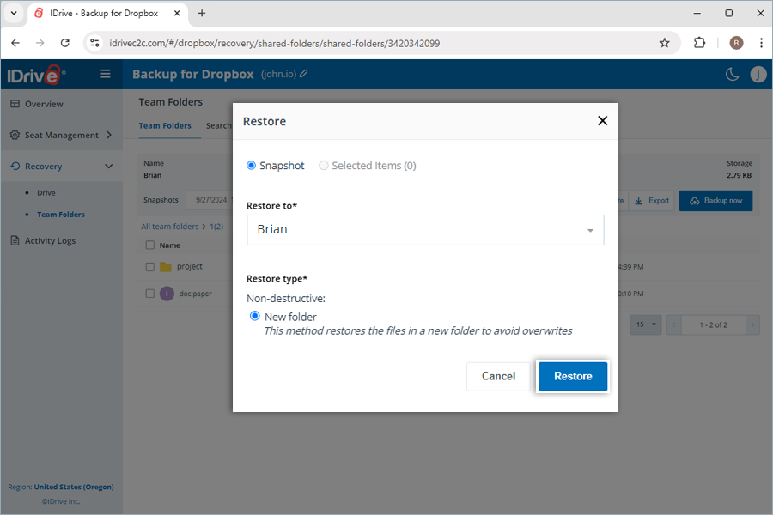Open the user profile avatar icon

(758, 74)
